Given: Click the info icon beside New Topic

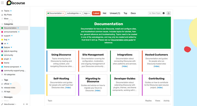Looking at the screenshot, I should 164,13.
